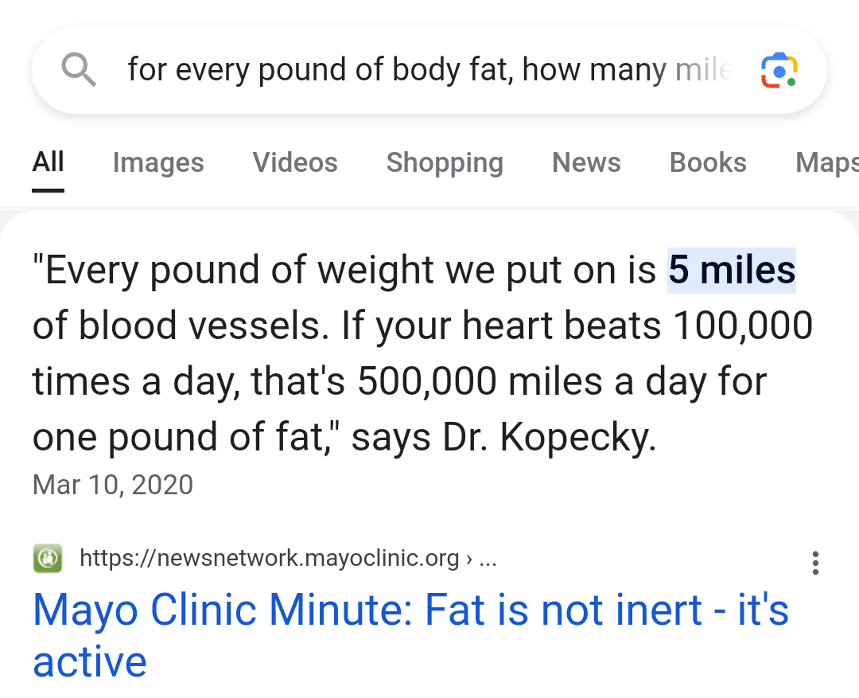Switch to the Images tab
The height and width of the screenshot is (698, 859).
[158, 163]
